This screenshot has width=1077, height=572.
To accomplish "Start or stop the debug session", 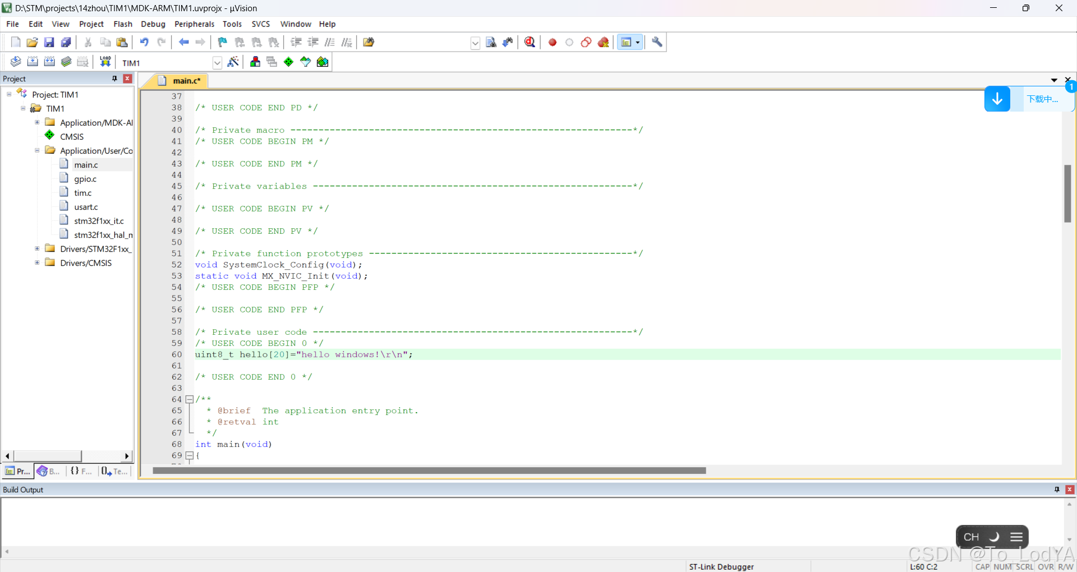I will tap(530, 42).
